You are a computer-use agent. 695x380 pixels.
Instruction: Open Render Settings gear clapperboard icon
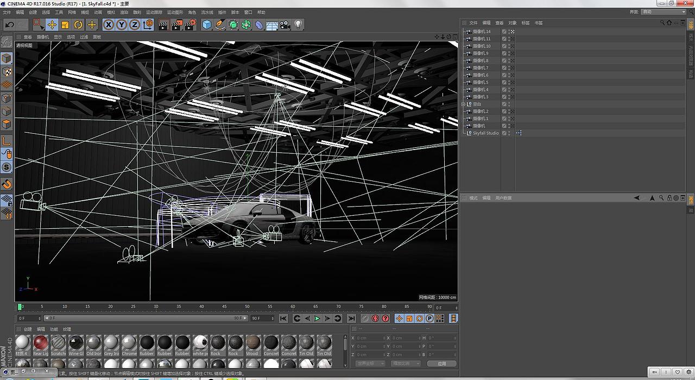[x=190, y=24]
